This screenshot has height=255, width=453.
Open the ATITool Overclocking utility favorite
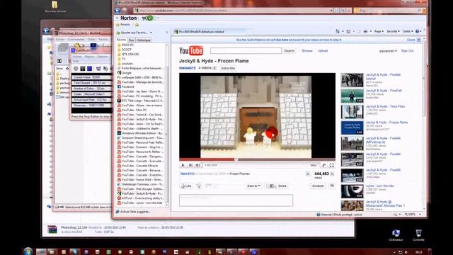coord(140,198)
